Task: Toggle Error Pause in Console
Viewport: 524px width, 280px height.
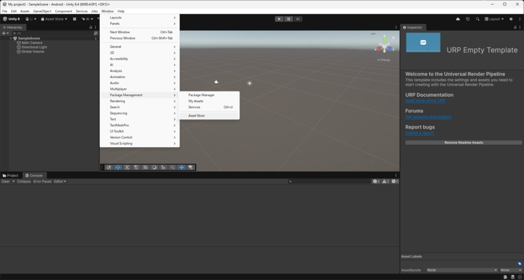Action: coord(42,181)
